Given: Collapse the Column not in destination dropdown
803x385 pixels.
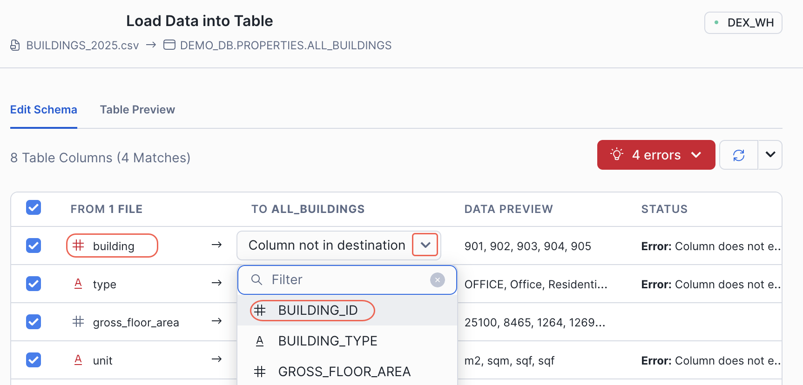Looking at the screenshot, I should pyautogui.click(x=425, y=245).
